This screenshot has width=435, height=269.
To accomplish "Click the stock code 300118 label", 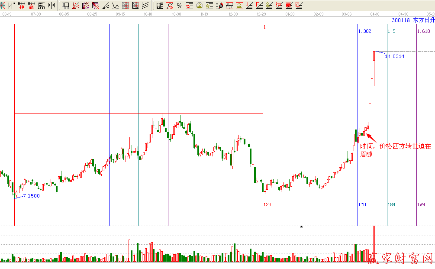I will 400,20.
